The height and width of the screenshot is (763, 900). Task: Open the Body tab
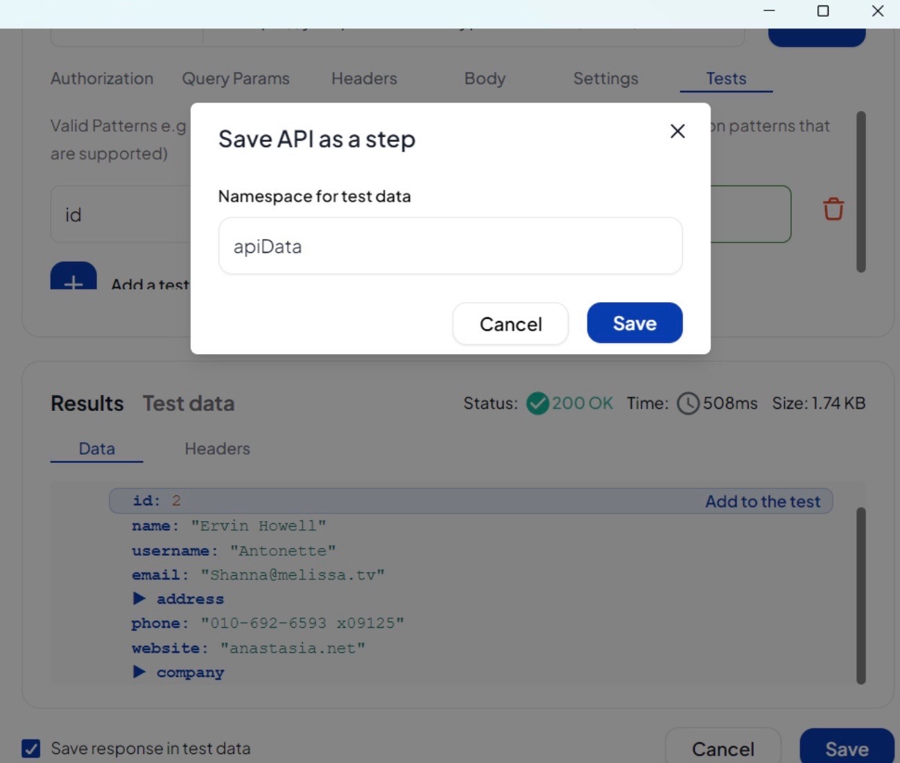(x=485, y=78)
